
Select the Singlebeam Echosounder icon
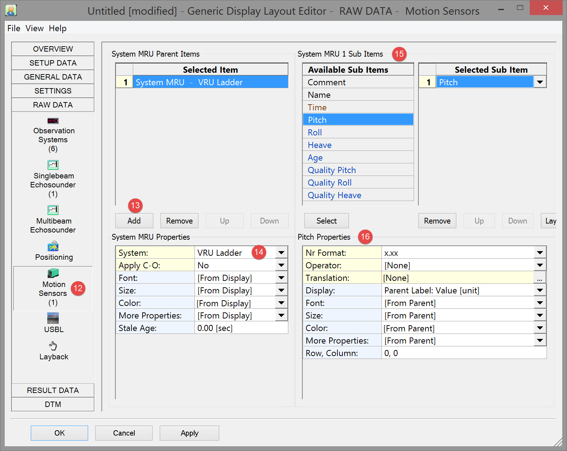coord(53,165)
